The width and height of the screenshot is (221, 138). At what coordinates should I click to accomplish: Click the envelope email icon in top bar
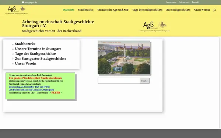pos(23,2)
